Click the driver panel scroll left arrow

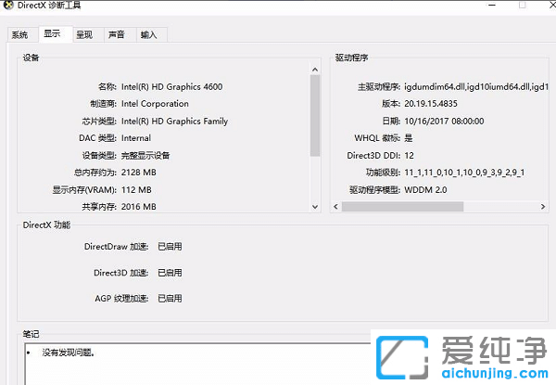point(335,207)
